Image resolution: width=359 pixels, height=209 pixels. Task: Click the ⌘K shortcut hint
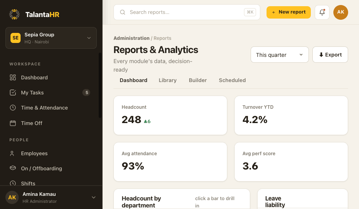pyautogui.click(x=250, y=12)
